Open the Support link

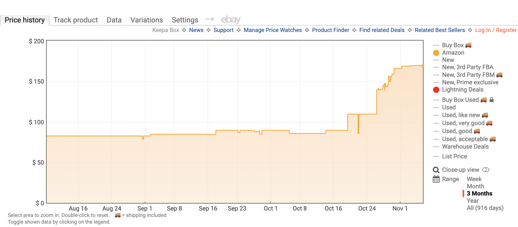point(223,30)
